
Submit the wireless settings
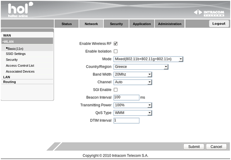click(x=194, y=146)
